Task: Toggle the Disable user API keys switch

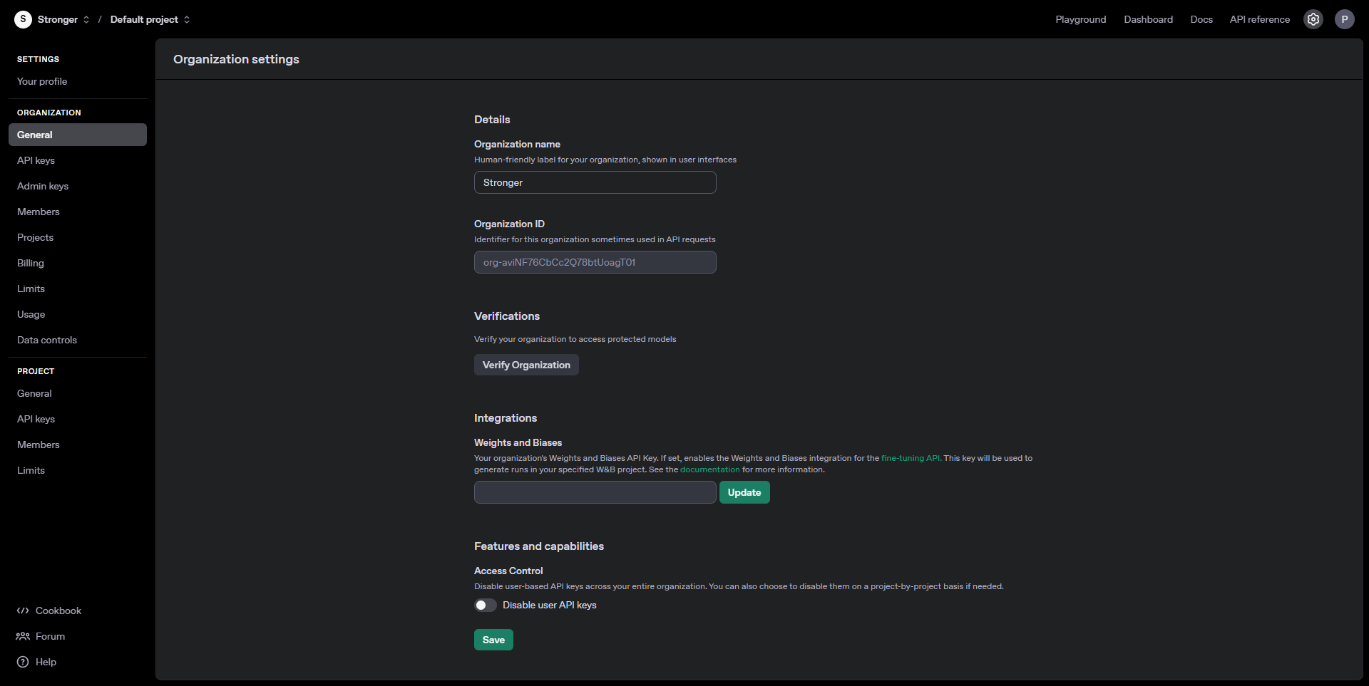Action: point(486,605)
